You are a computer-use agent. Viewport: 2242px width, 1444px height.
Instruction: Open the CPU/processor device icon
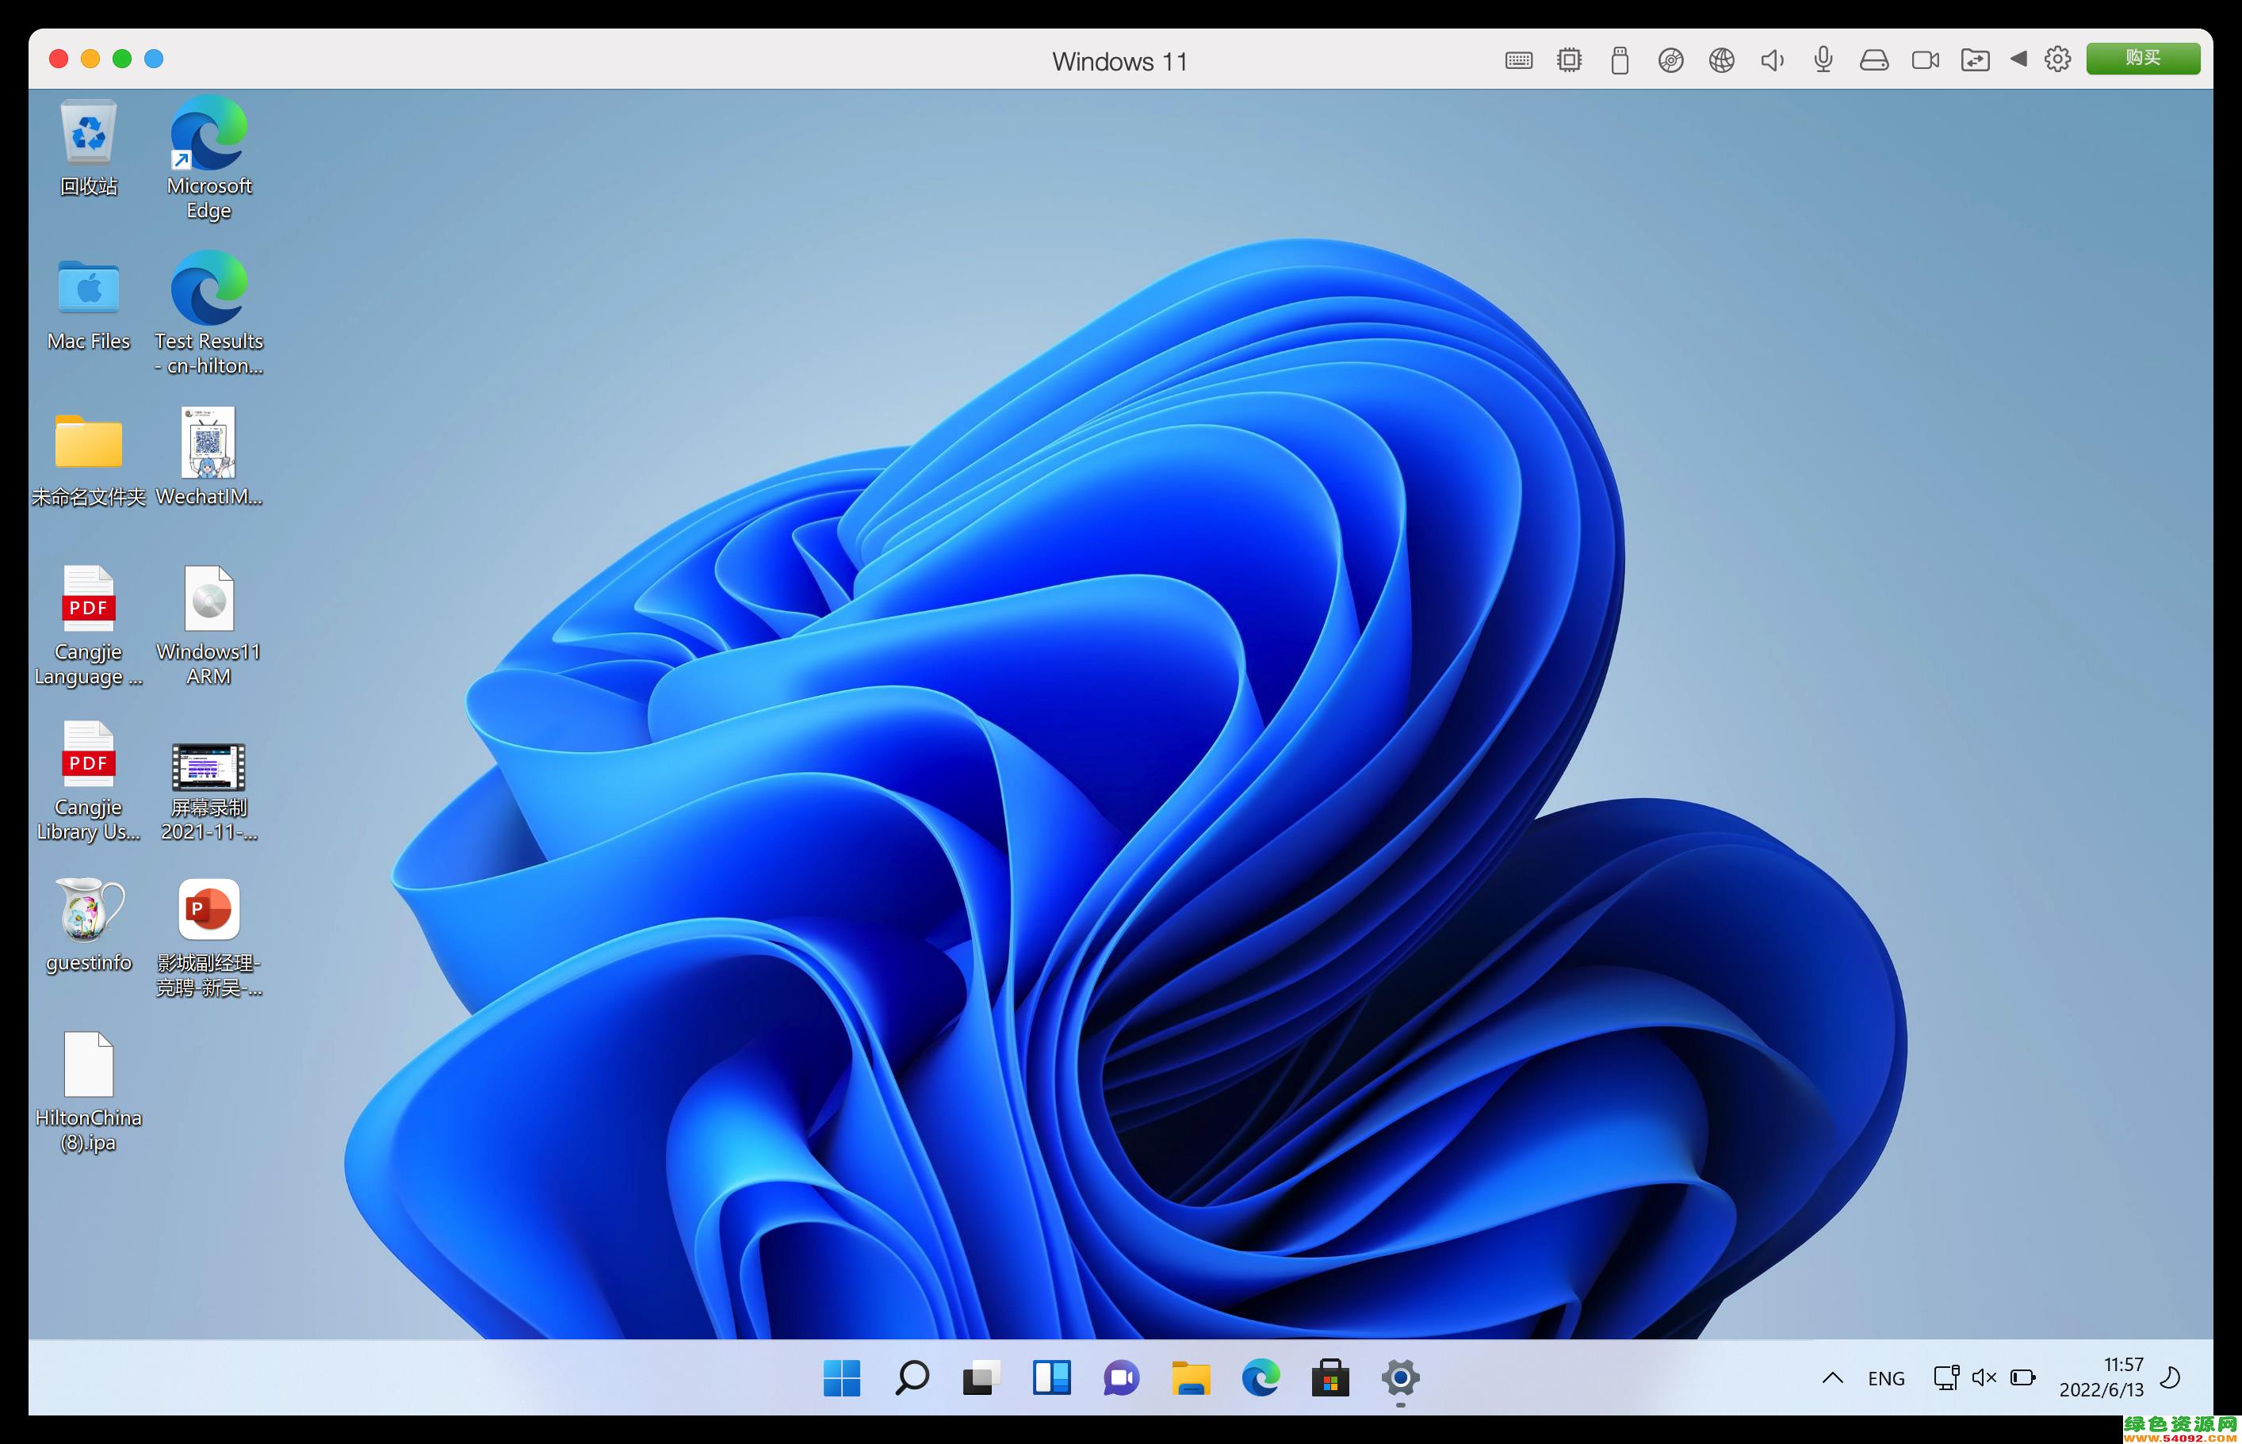[1569, 61]
